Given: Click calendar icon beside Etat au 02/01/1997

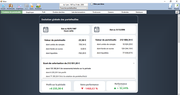Looking at the screenshot, I should pyautogui.click(x=46, y=30).
